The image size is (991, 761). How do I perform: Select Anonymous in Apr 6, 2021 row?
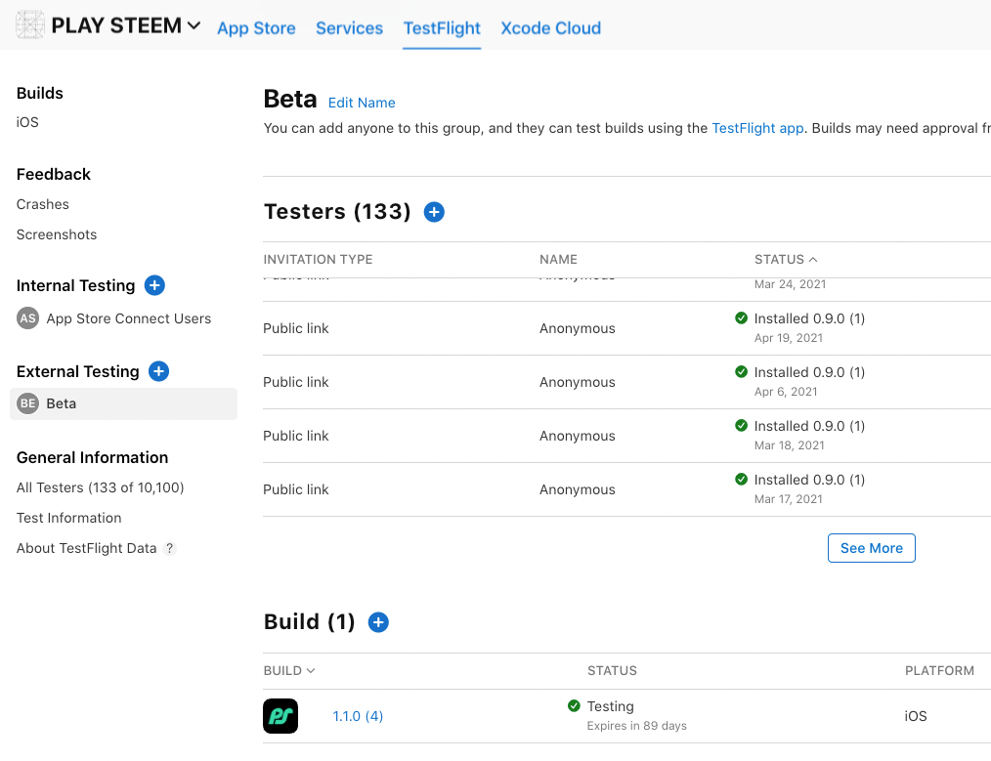coord(577,382)
